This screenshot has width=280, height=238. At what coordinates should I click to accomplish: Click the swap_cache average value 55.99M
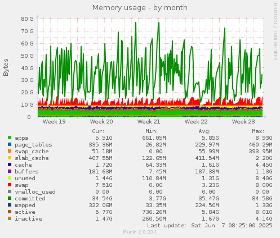click(x=208, y=152)
